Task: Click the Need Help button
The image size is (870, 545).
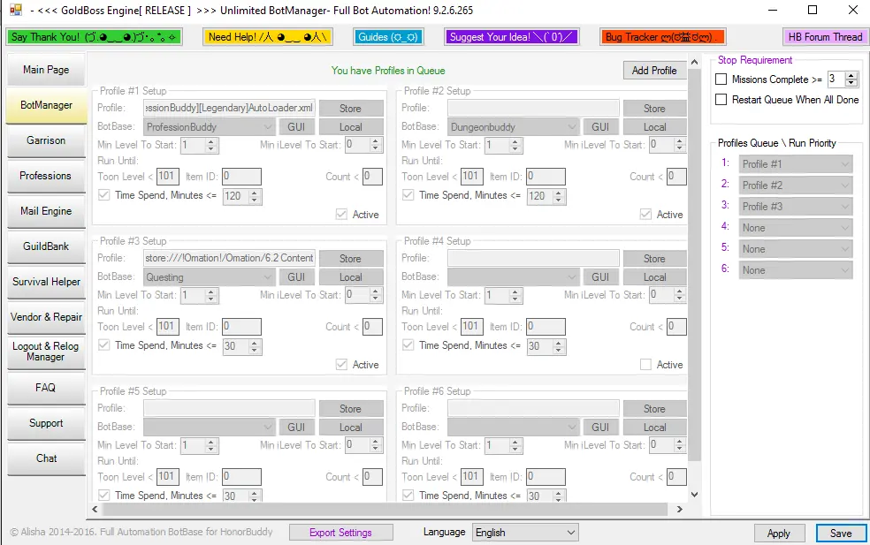Action: click(x=267, y=37)
